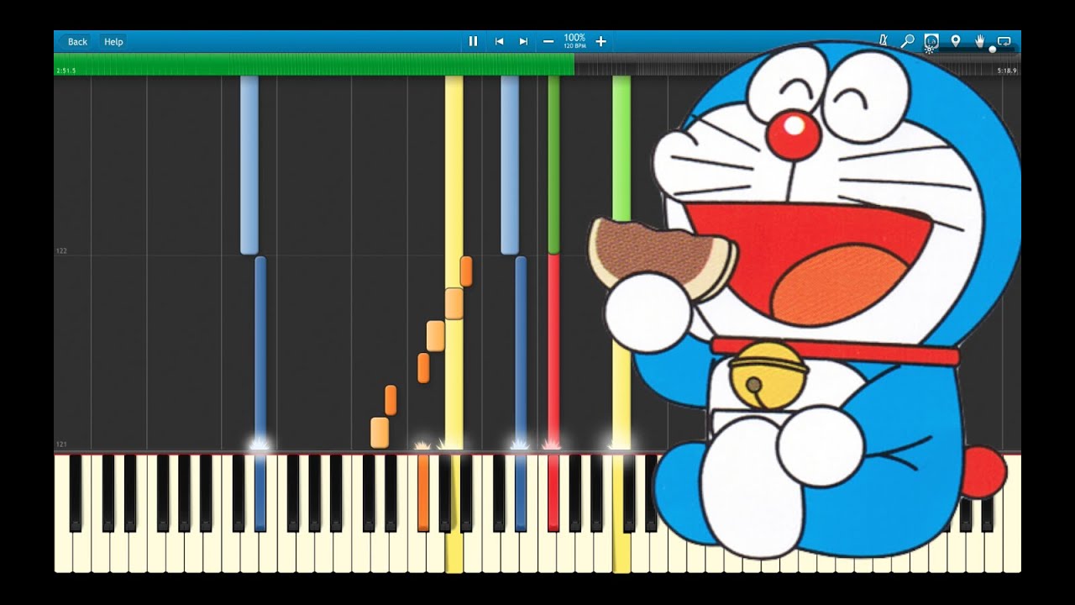The image size is (1075, 605).
Task: Click measure marker 122
Action: click(x=61, y=251)
